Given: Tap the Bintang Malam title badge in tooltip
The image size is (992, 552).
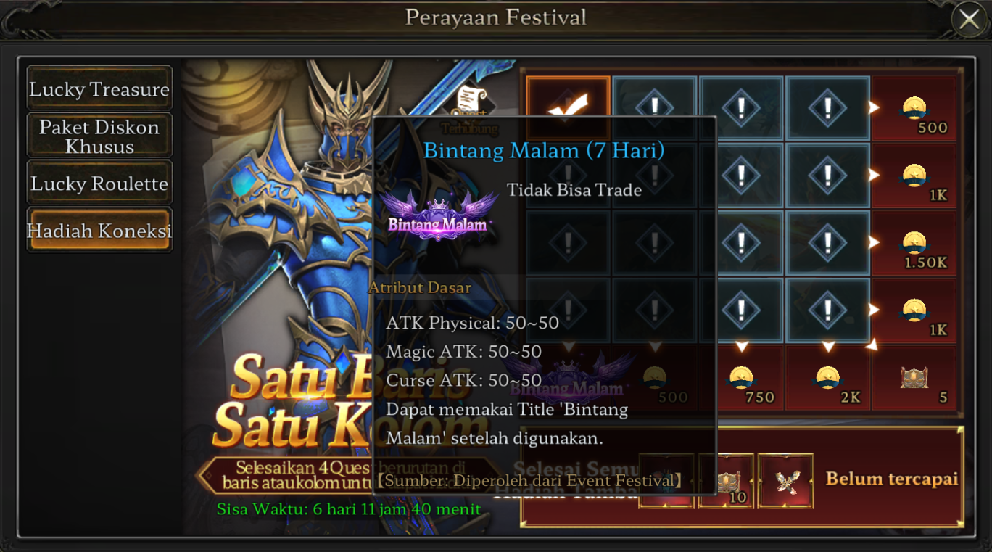Looking at the screenshot, I should click(x=438, y=215).
